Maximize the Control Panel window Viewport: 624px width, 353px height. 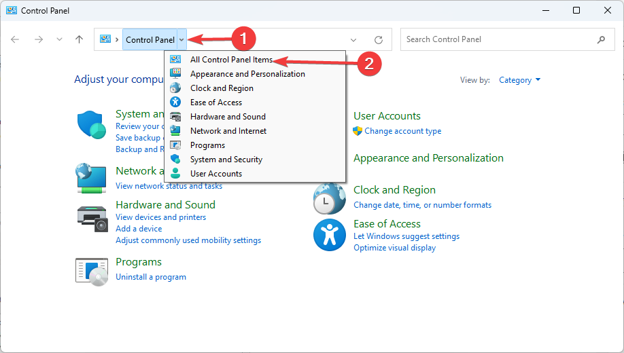(576, 10)
